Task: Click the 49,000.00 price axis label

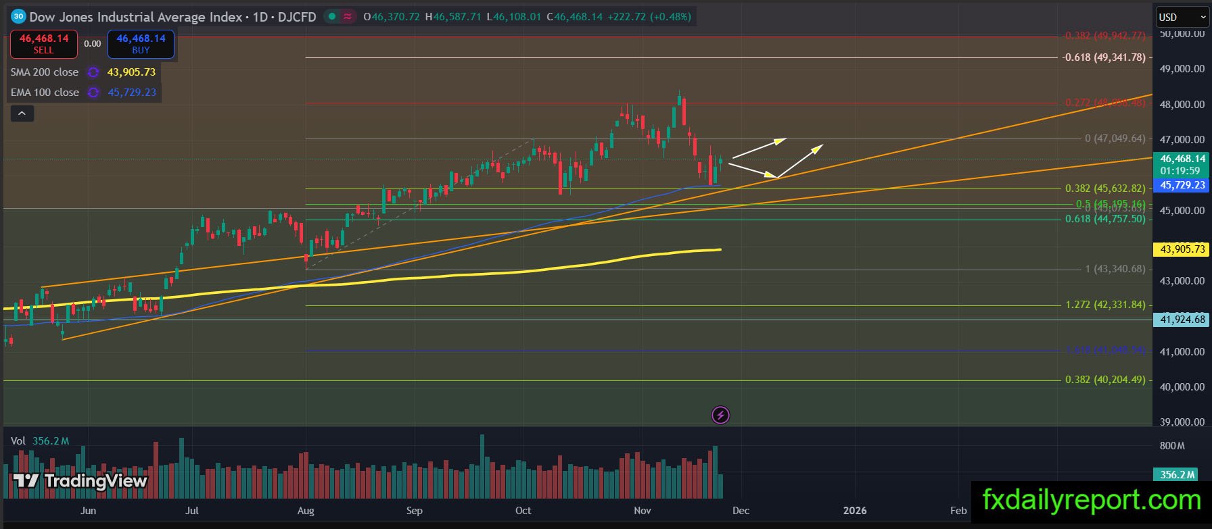Action: click(x=1182, y=69)
